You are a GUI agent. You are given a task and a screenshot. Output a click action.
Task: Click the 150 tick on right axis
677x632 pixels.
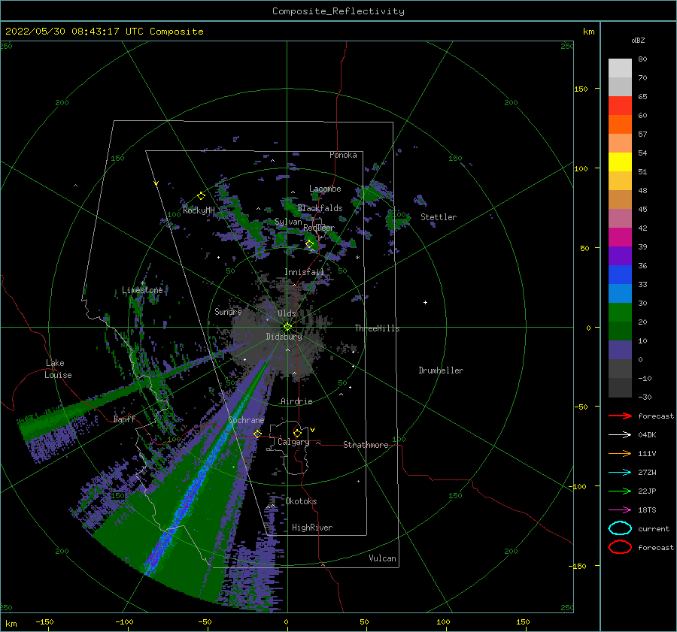click(x=581, y=89)
